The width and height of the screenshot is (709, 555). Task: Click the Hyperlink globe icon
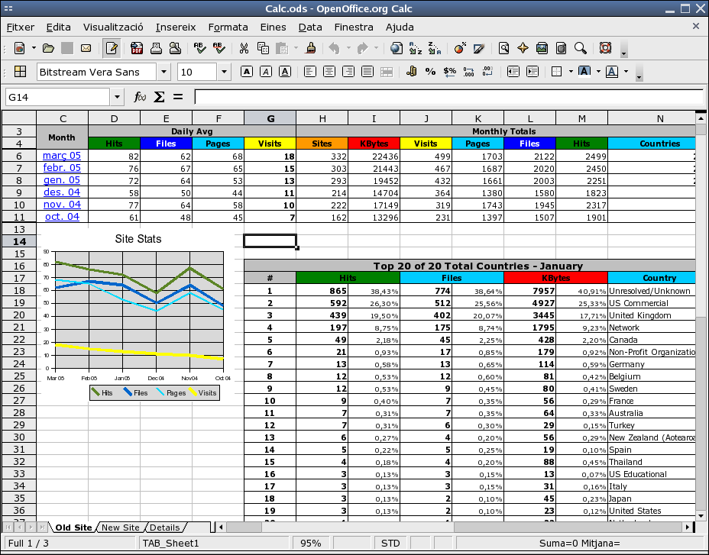pos(396,48)
